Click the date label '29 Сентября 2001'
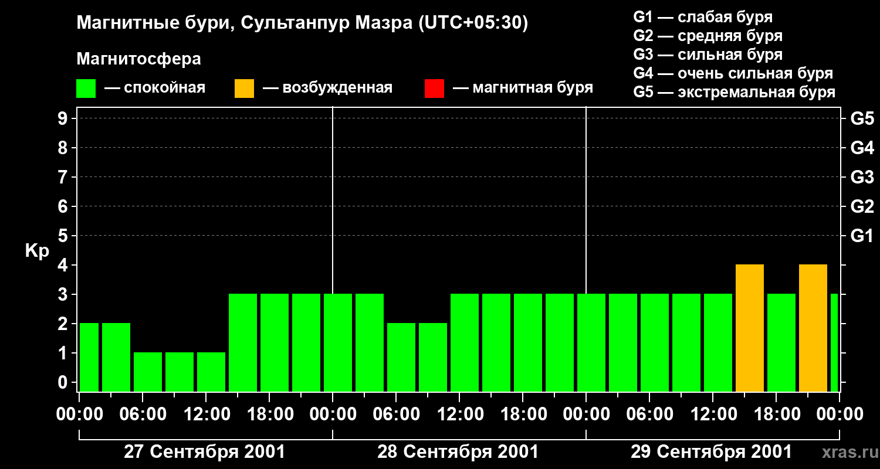The image size is (880, 469). point(712,452)
